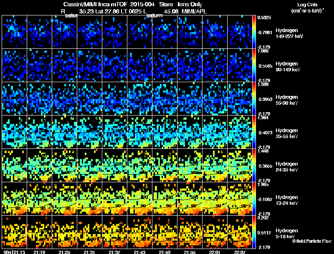Screen dimensions: 334x254
Task: Click the 13-24 keV image at 21:25
Action: click(x=65, y=199)
